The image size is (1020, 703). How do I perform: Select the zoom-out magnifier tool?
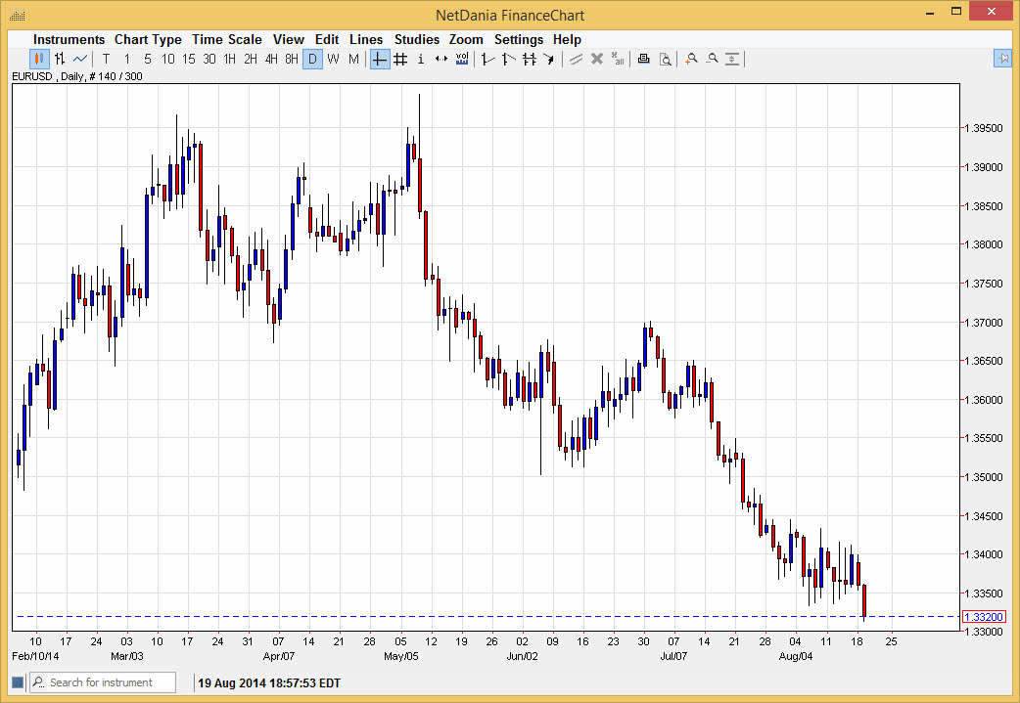[x=713, y=59]
